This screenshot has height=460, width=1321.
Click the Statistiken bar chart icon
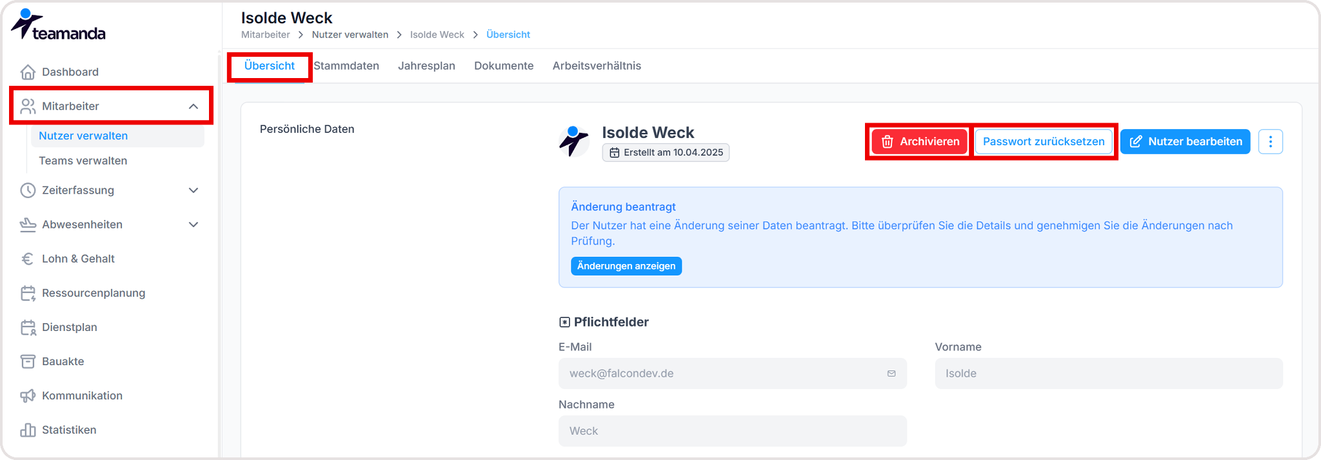coord(28,430)
